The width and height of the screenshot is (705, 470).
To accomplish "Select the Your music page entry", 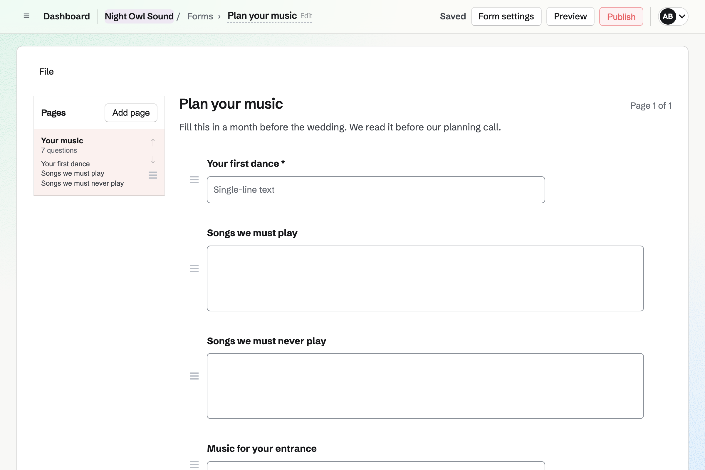I will coord(99,162).
